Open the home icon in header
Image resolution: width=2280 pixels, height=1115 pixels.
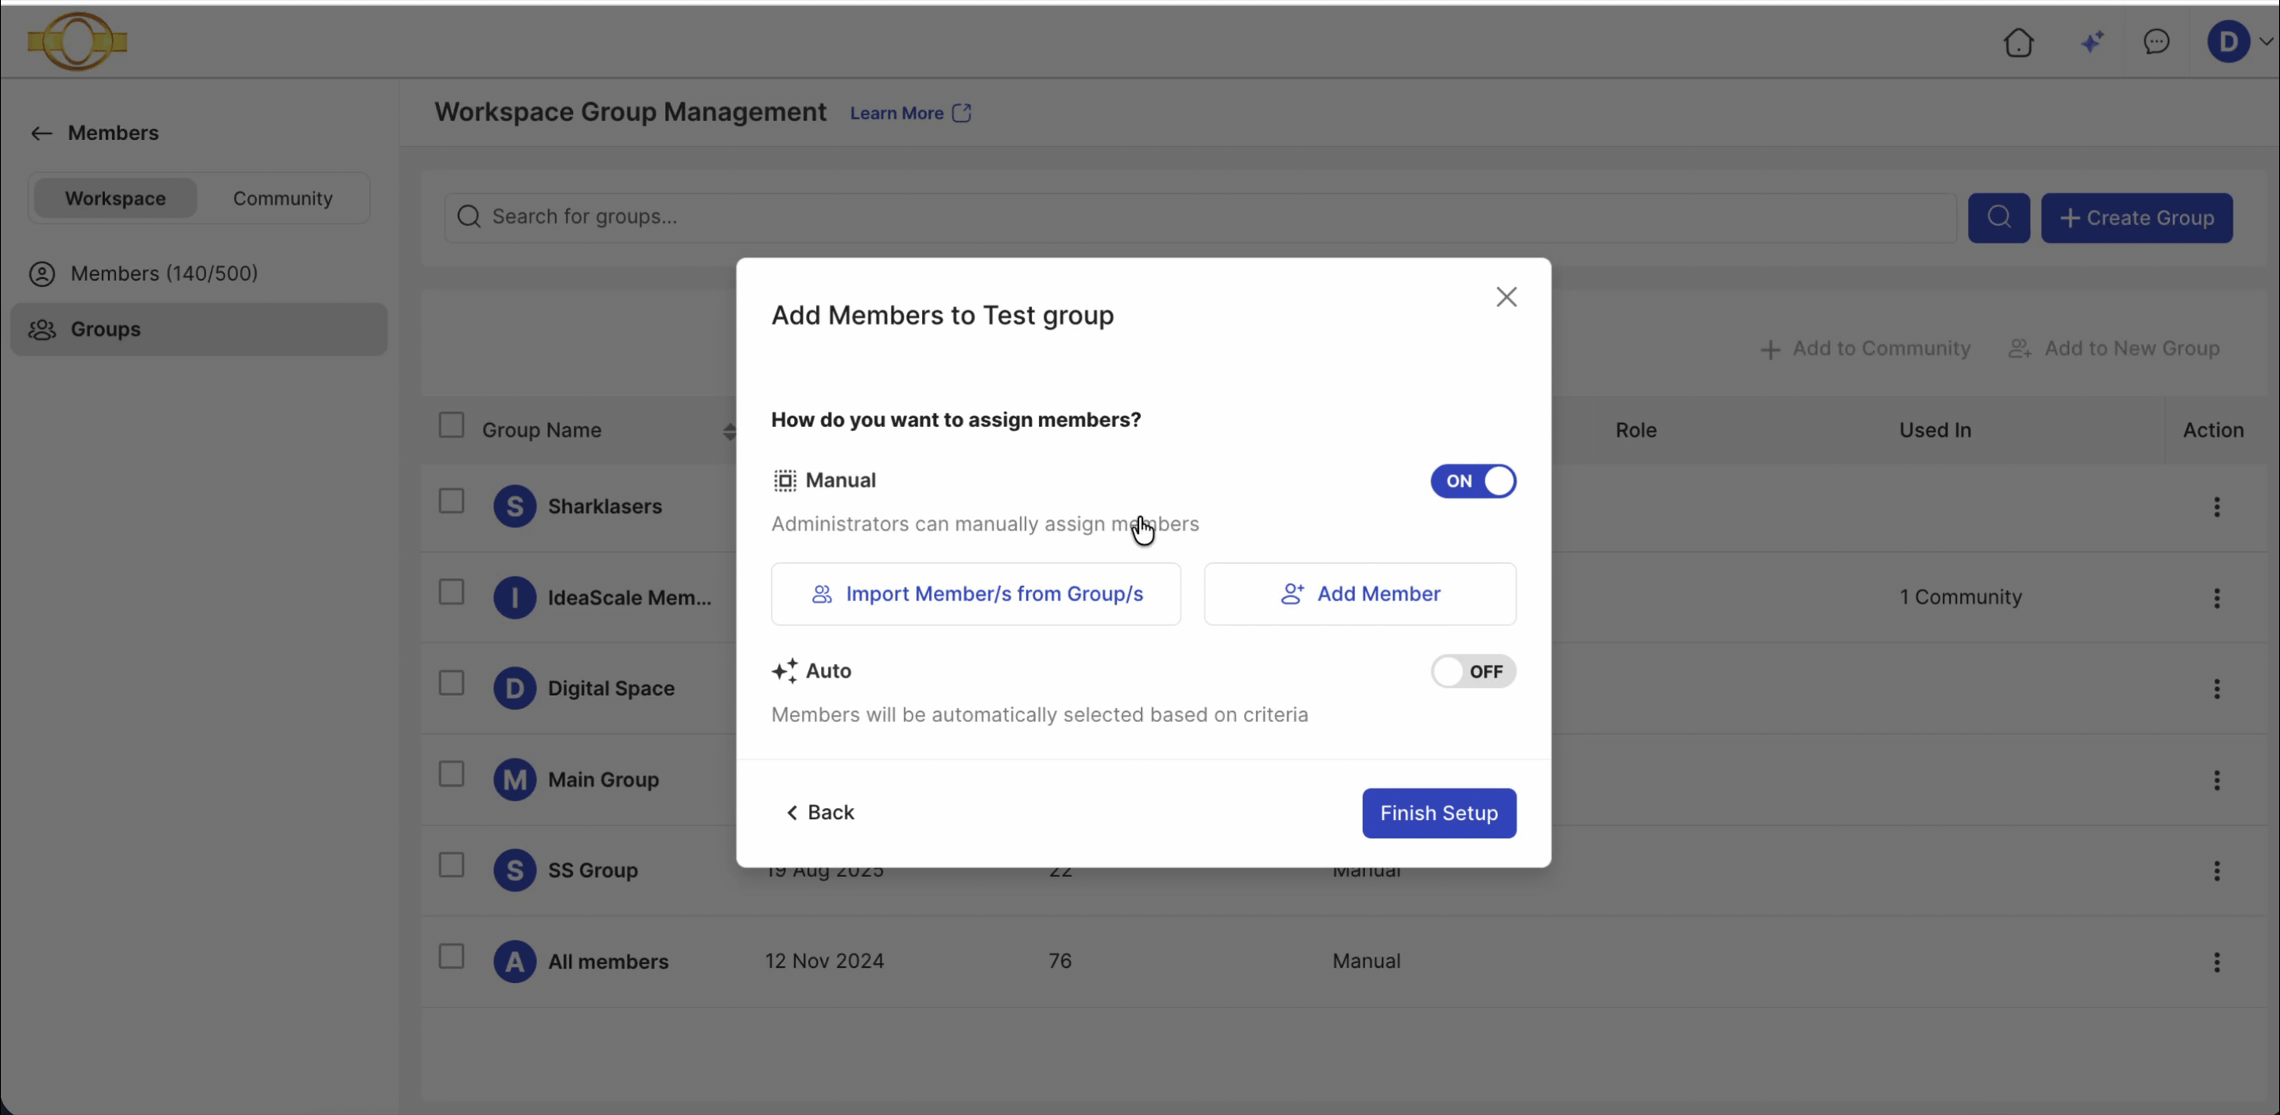pyautogui.click(x=2019, y=41)
